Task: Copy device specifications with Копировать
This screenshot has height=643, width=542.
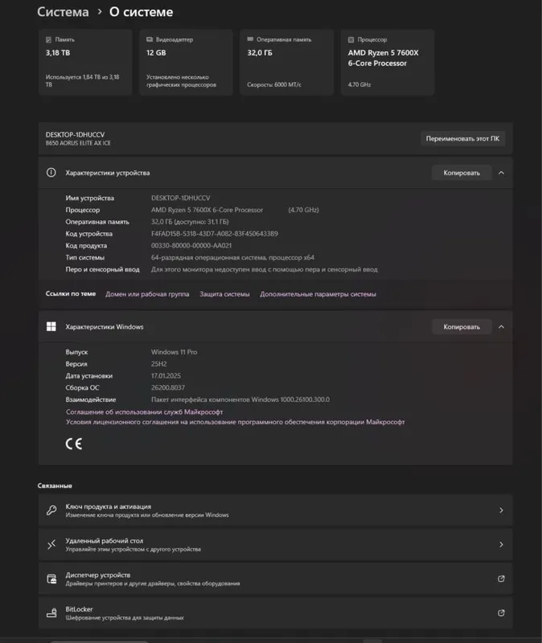Action: point(462,173)
